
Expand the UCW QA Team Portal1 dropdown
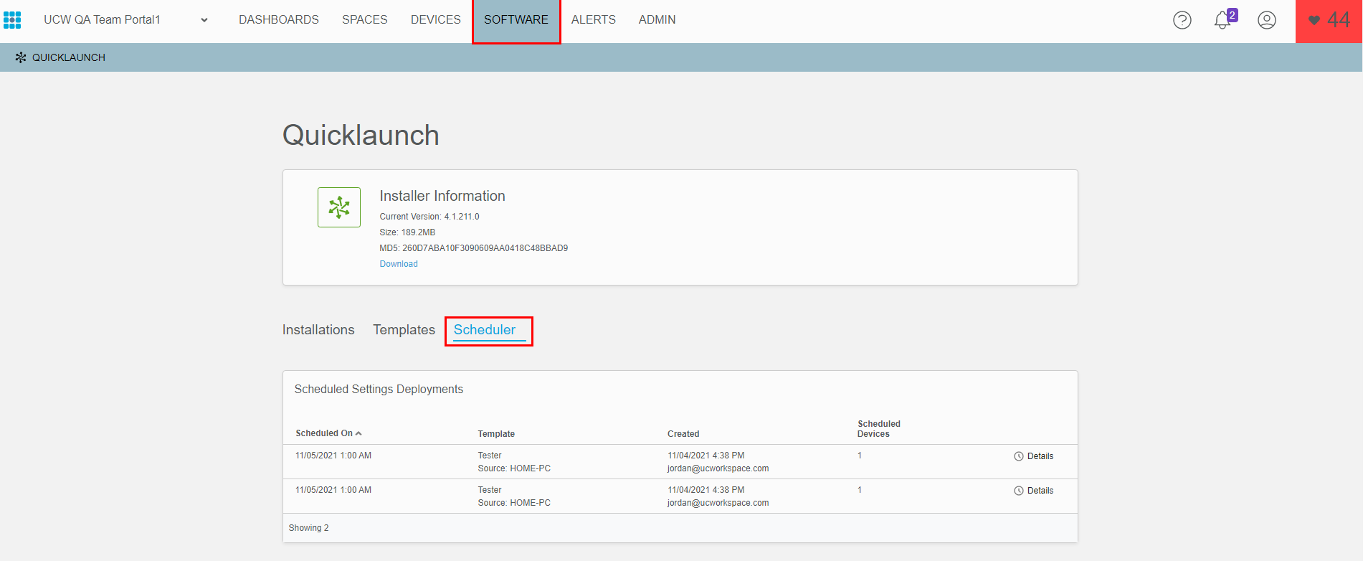click(204, 20)
